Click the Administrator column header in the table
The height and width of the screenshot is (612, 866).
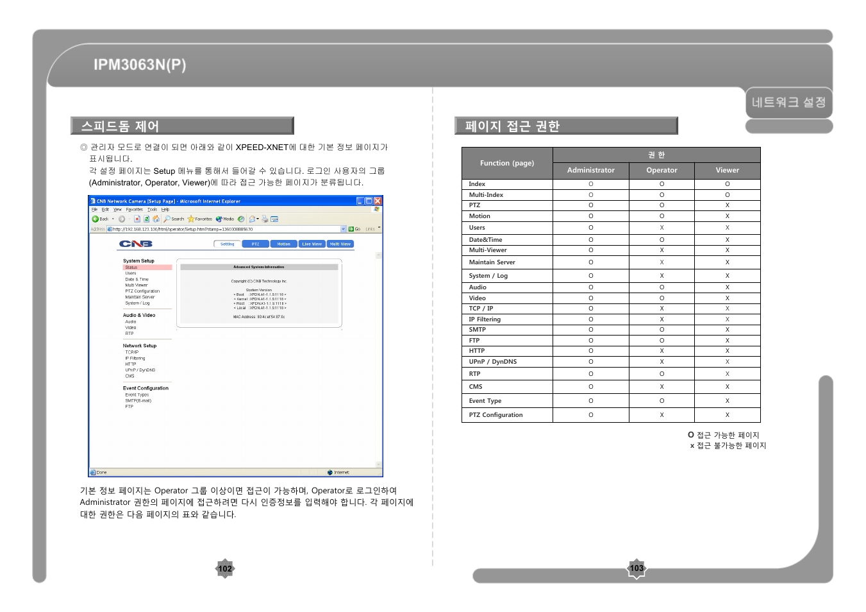tap(591, 170)
